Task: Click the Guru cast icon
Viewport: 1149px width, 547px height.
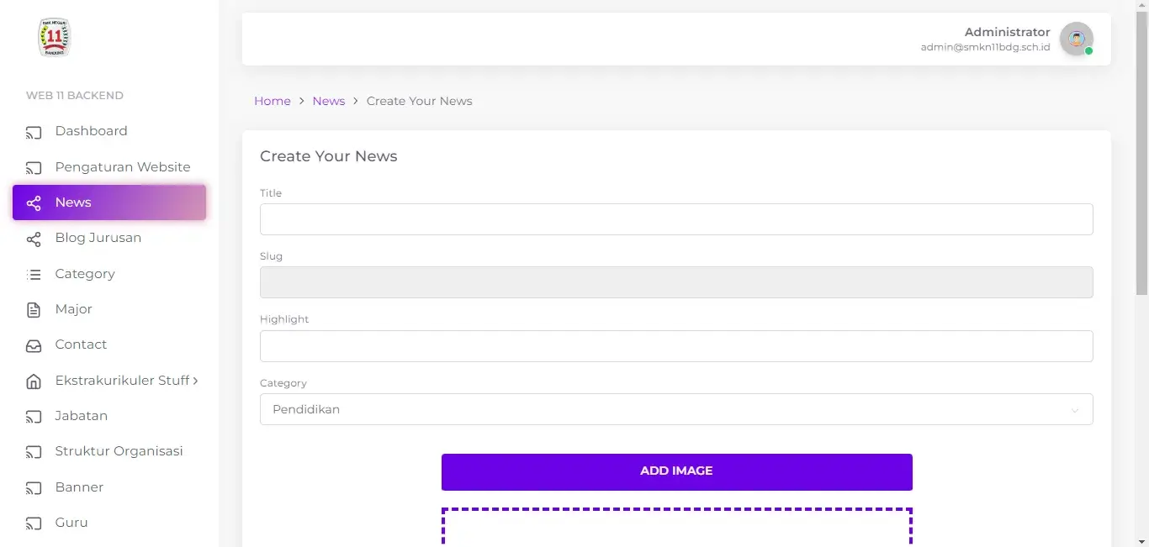Action: (x=34, y=523)
